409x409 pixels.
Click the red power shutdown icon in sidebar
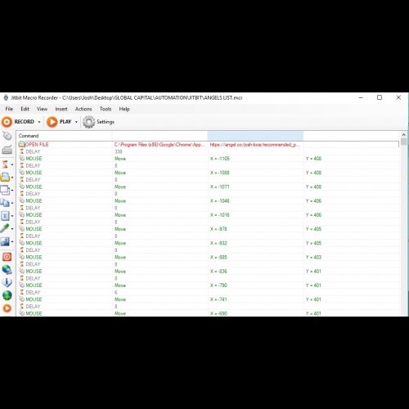click(x=7, y=257)
